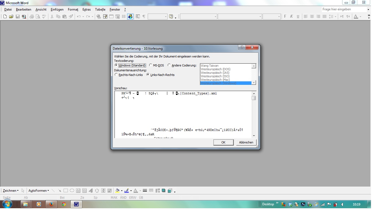Apply font color in the Drawing toolbar
This screenshot has height=218, width=381.
pos(136,191)
